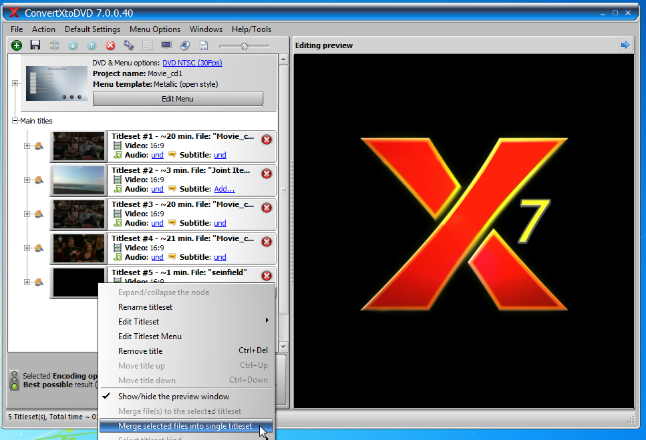Viewport: 646px width, 440px height.
Task: Expand the Titleset #5 tree node
Action: tap(27, 282)
